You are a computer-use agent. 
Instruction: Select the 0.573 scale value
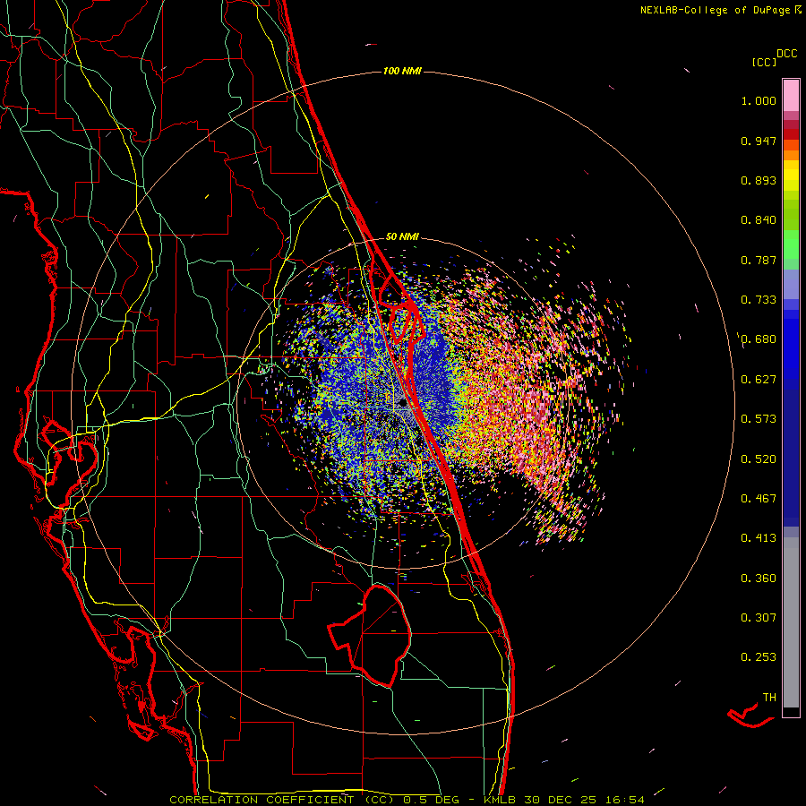pos(759,419)
